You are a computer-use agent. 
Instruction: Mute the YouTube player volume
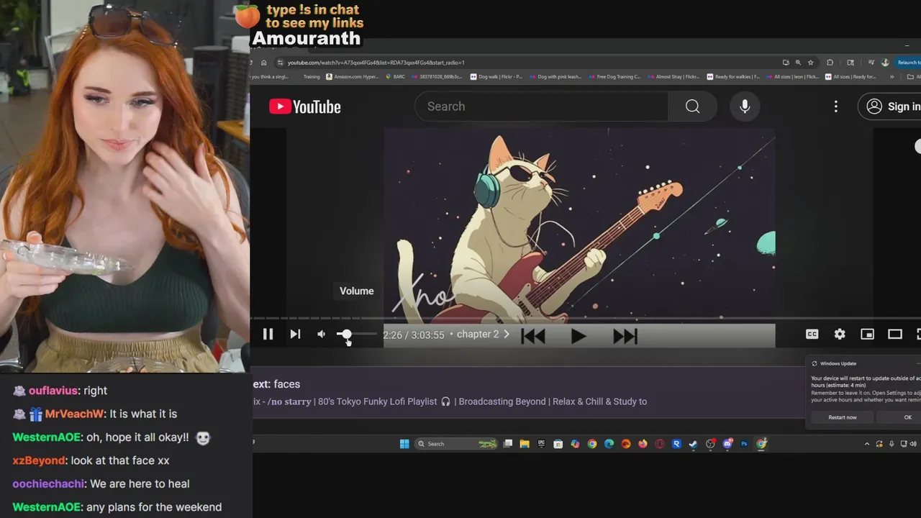coord(322,334)
